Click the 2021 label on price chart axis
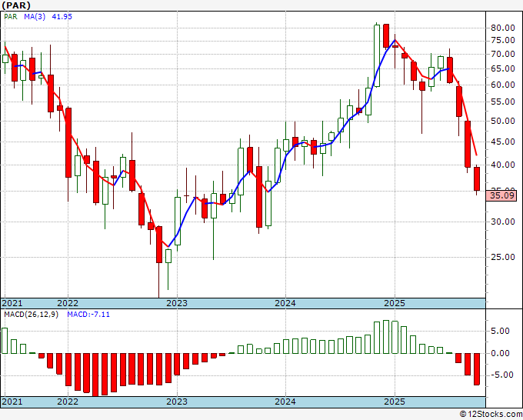Viewport: 523px width, 420px height. (12, 303)
